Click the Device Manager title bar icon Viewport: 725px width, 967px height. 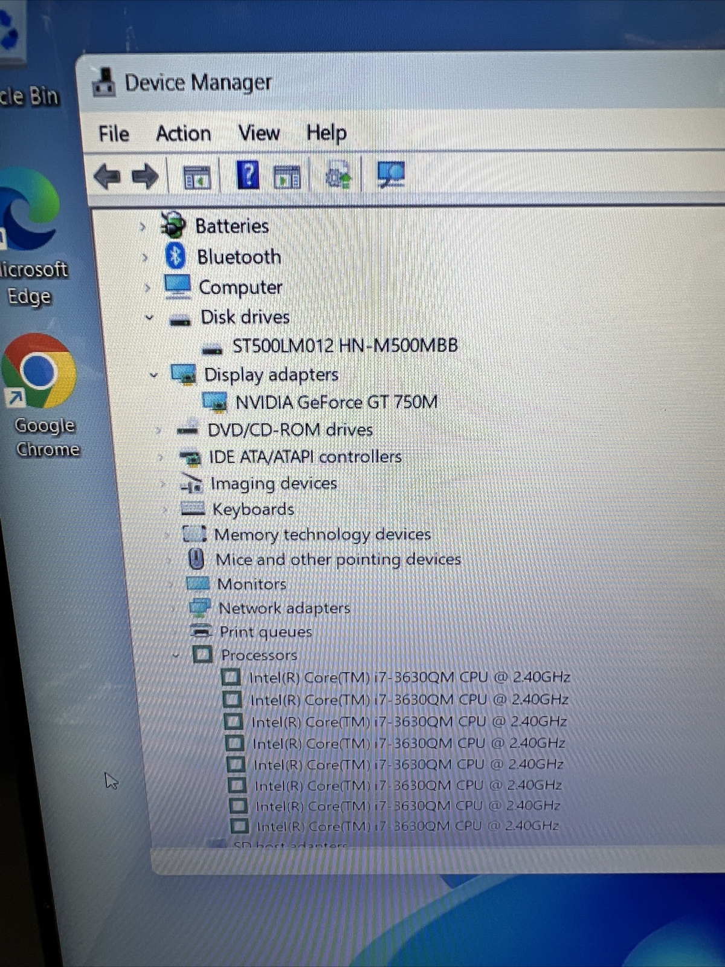104,82
